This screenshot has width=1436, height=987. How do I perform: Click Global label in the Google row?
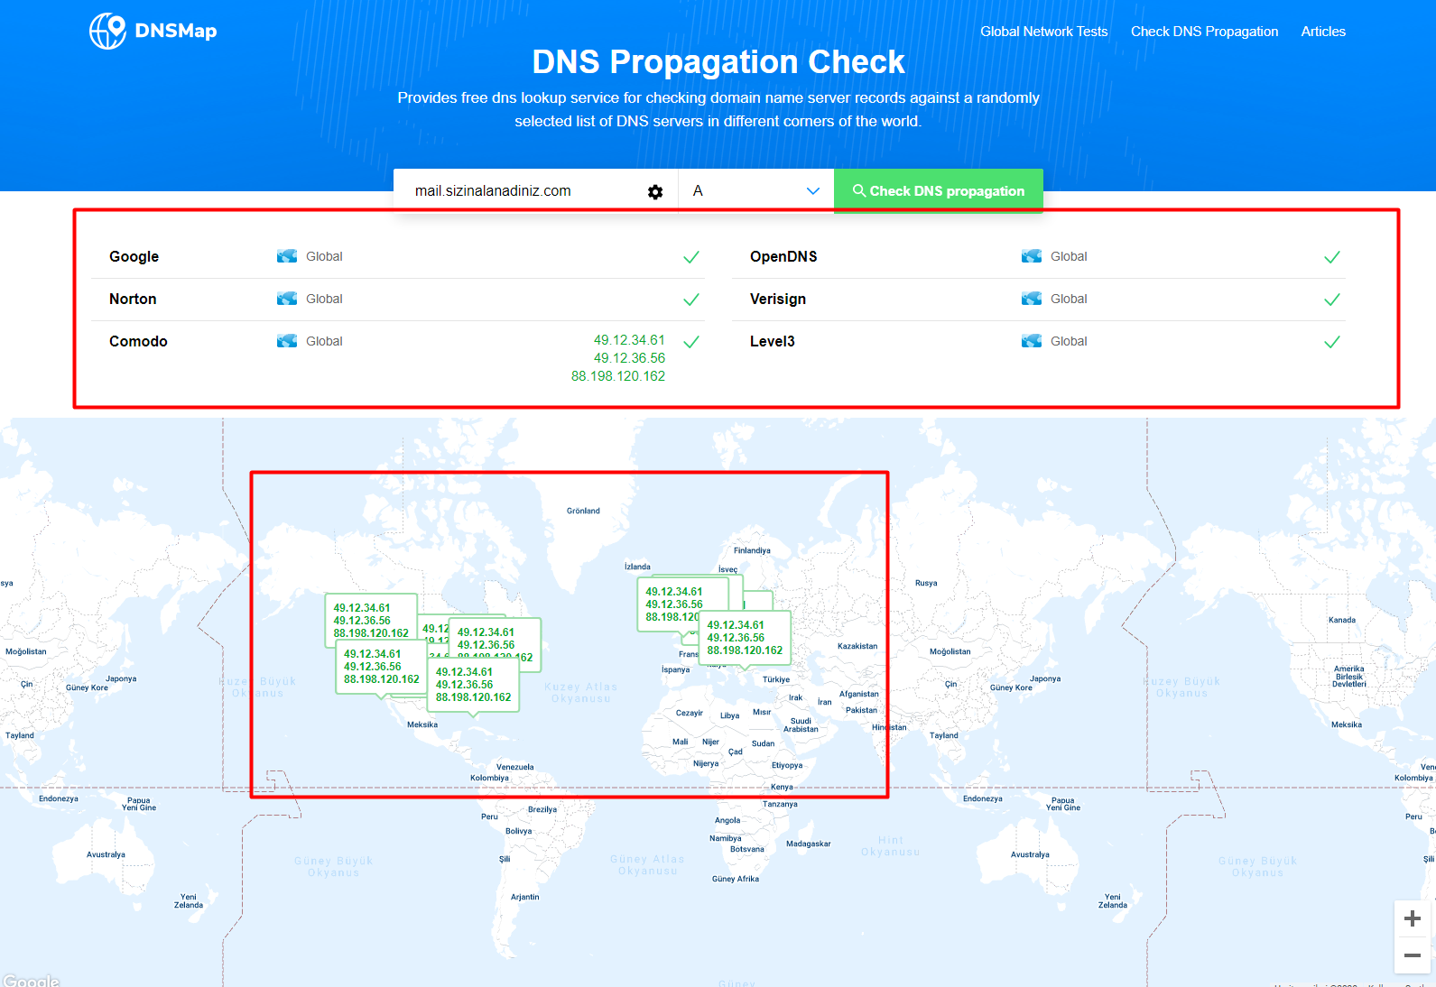click(x=324, y=256)
